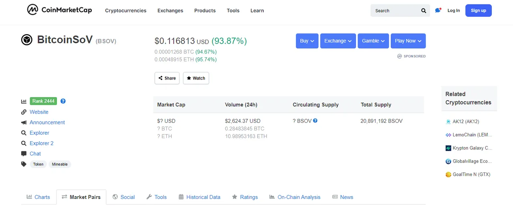
Task: Click the Krypton Galaxy Coin icon
Action: (448, 148)
